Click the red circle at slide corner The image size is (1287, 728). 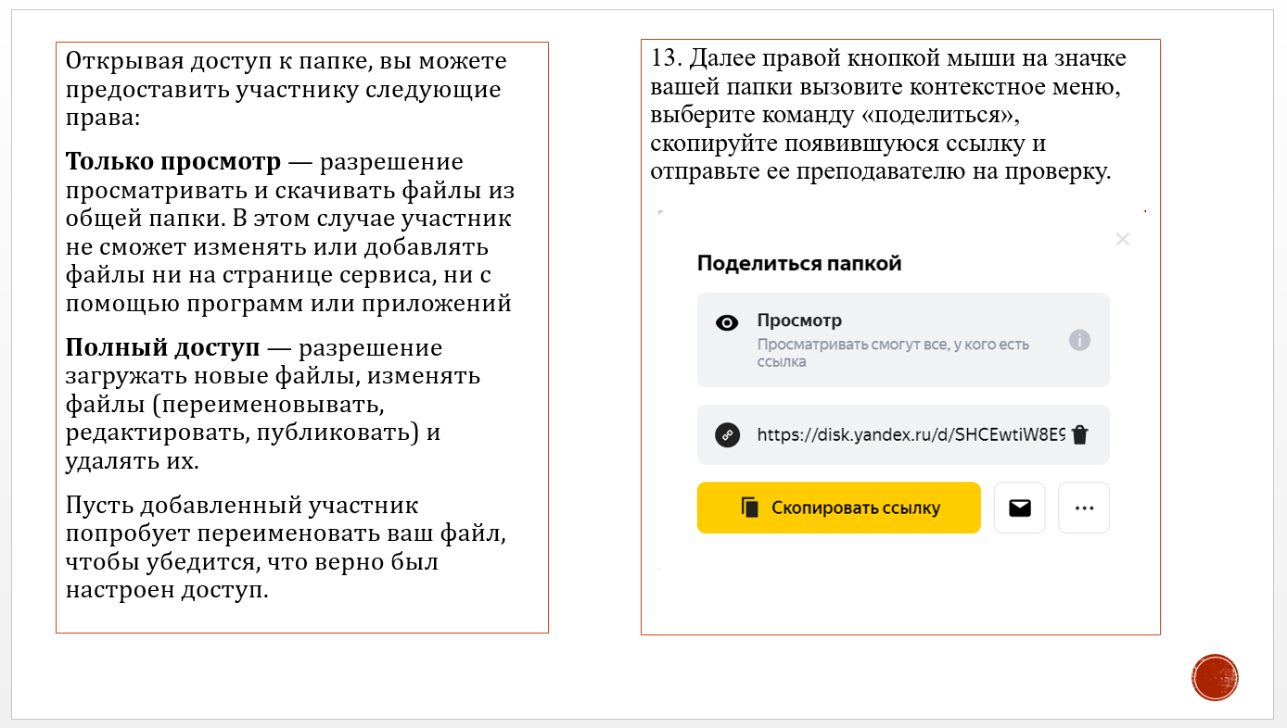(1215, 678)
